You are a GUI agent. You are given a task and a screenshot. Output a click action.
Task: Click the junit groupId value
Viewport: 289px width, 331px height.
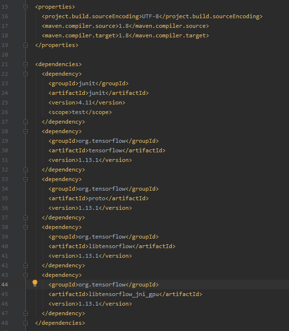click(x=87, y=84)
